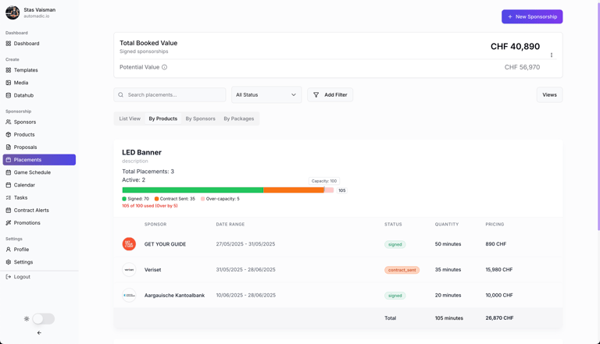
Task: Select the By Packages tab
Action: (239, 119)
